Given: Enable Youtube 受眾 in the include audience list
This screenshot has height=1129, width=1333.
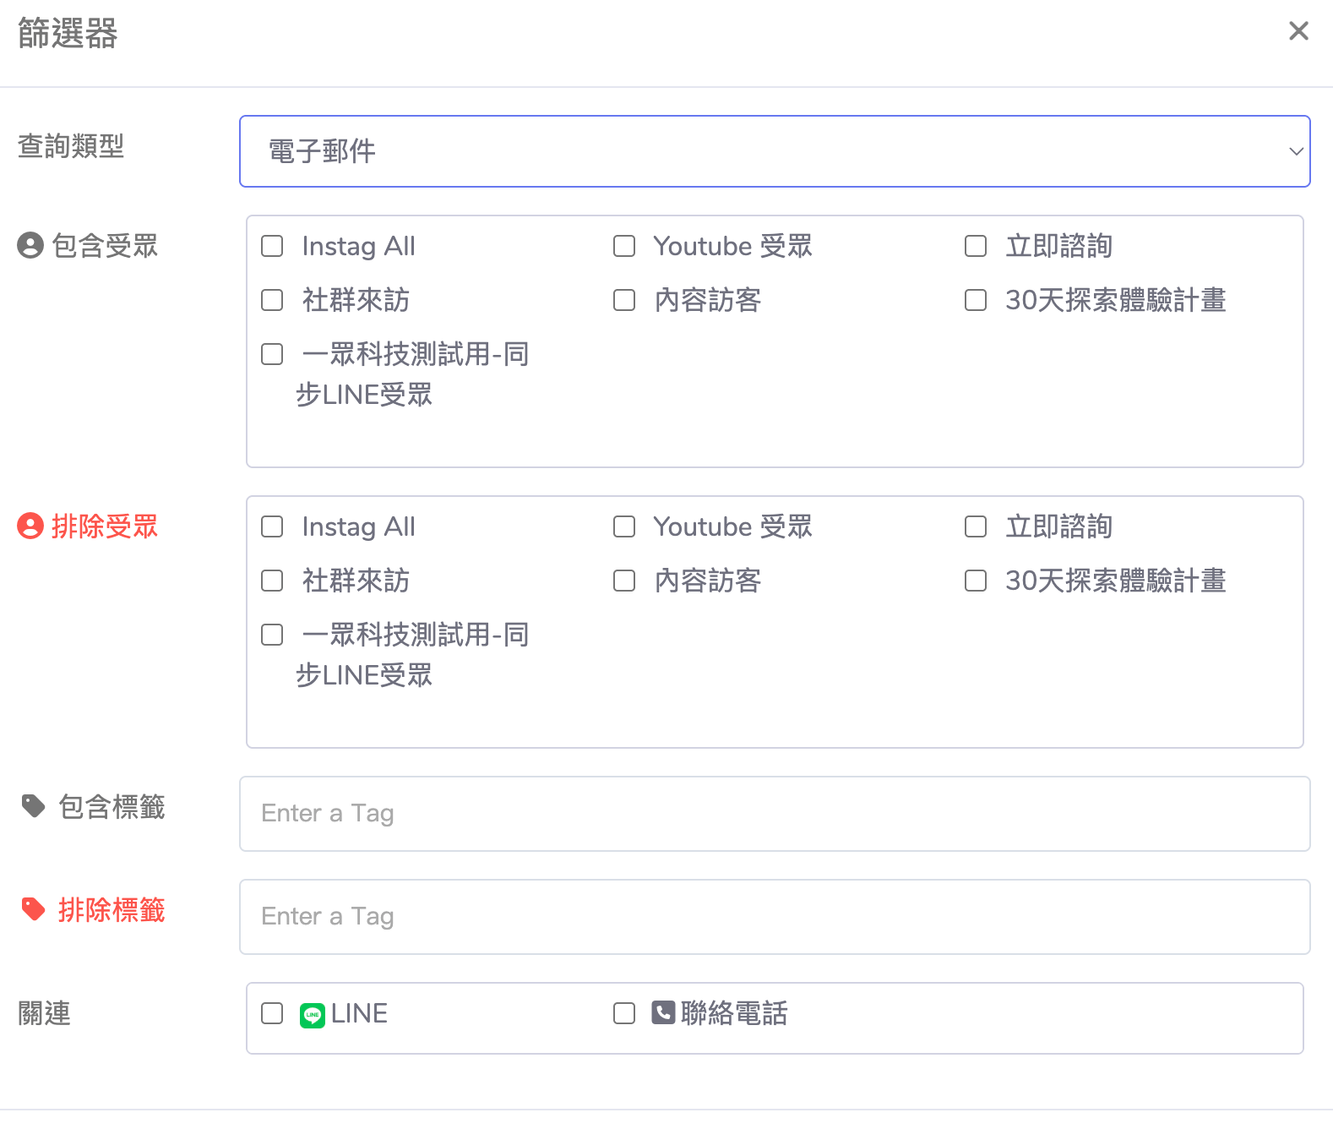Looking at the screenshot, I should tap(624, 246).
